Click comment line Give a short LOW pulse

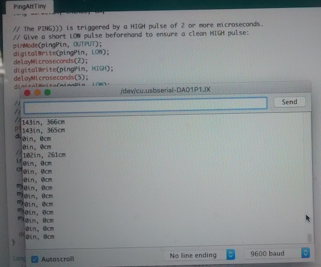coord(131,35)
